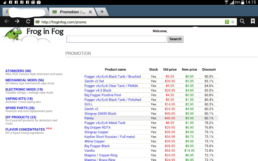
Task: Open the ATOMIZERS (88) category
Action: (x=18, y=71)
